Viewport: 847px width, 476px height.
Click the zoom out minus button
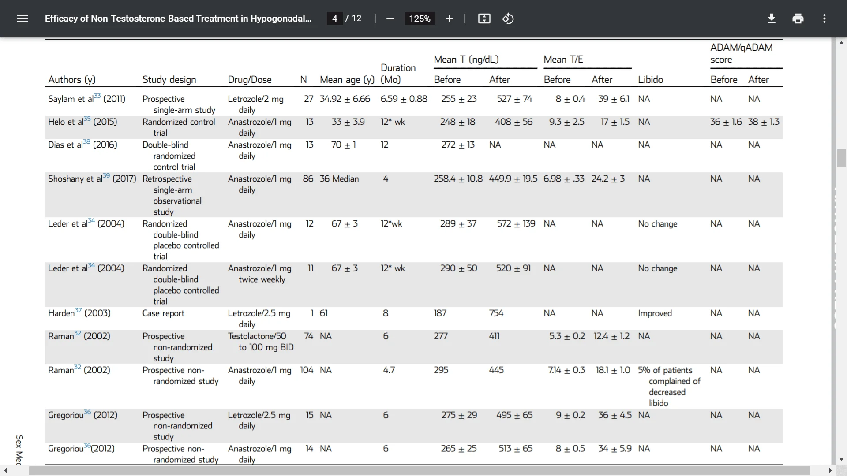coord(390,19)
